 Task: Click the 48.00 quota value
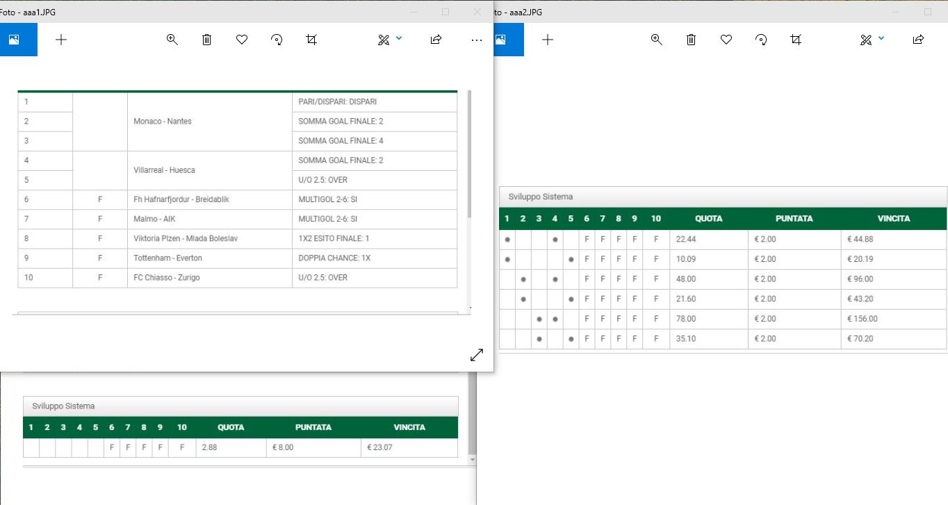[x=685, y=279]
